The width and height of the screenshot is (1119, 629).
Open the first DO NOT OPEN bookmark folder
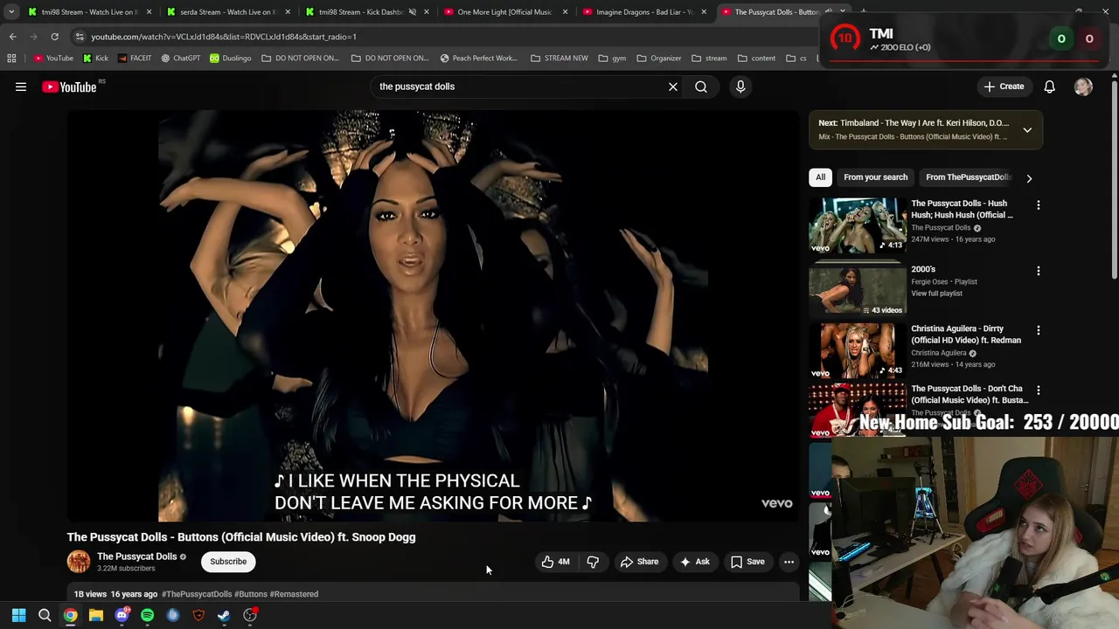click(x=300, y=59)
